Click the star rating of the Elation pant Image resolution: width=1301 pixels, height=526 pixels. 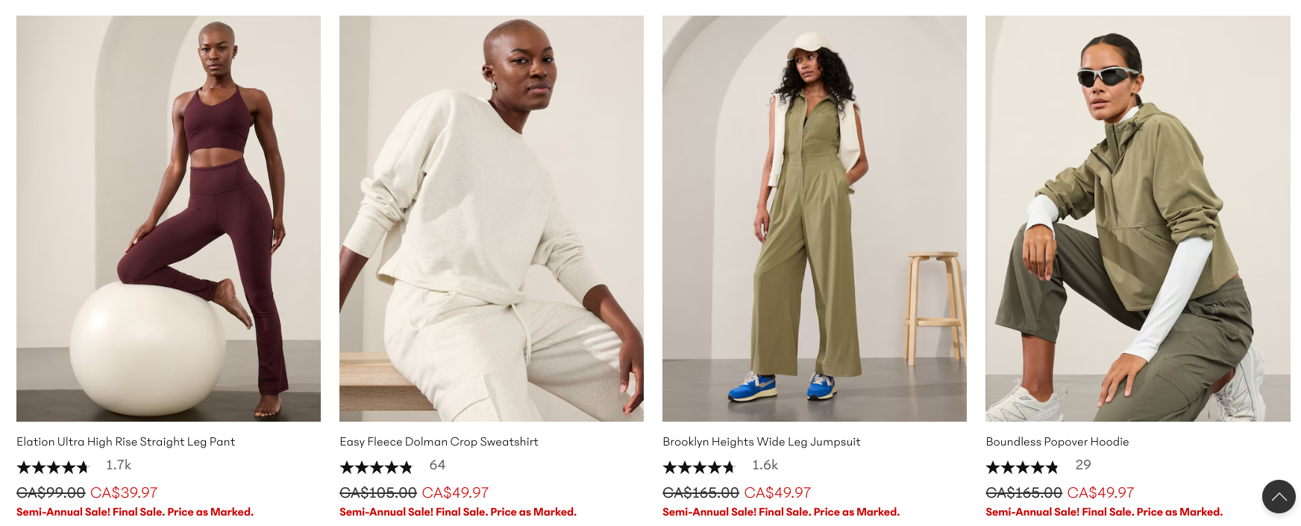point(53,467)
